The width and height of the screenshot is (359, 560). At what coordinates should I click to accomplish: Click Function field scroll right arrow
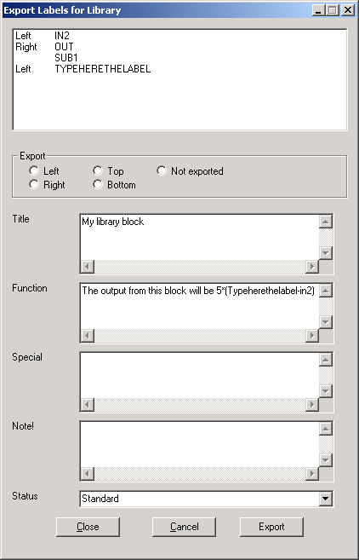[x=312, y=336]
